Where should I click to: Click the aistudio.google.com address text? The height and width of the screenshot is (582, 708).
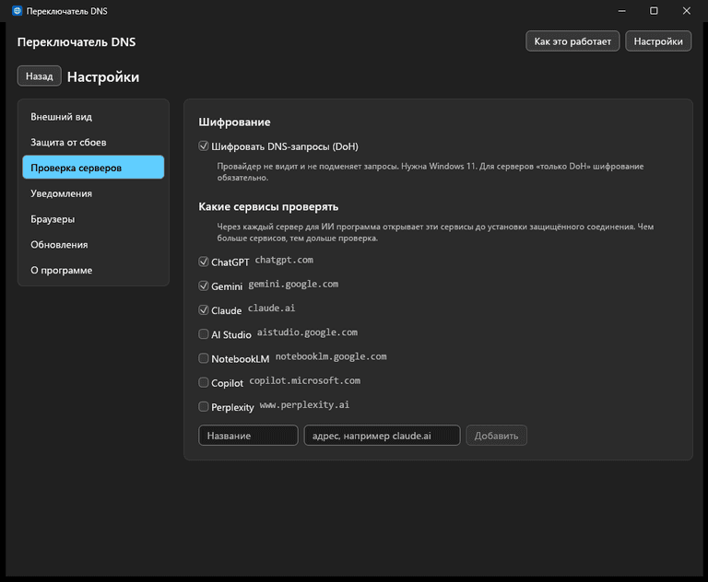[x=307, y=332]
